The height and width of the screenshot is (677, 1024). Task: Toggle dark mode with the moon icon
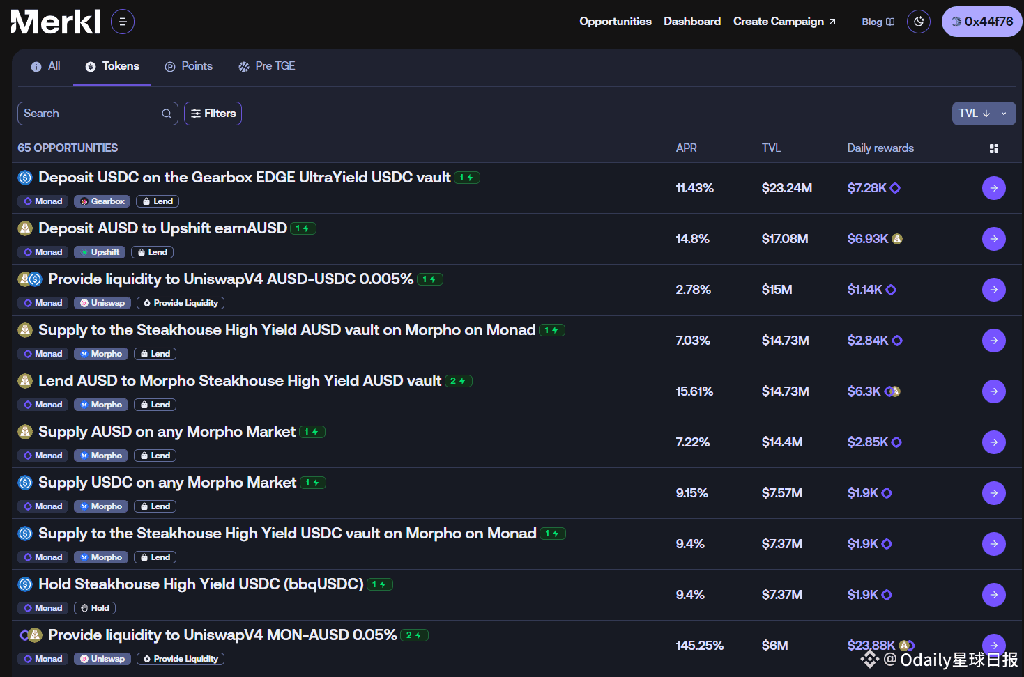(919, 22)
